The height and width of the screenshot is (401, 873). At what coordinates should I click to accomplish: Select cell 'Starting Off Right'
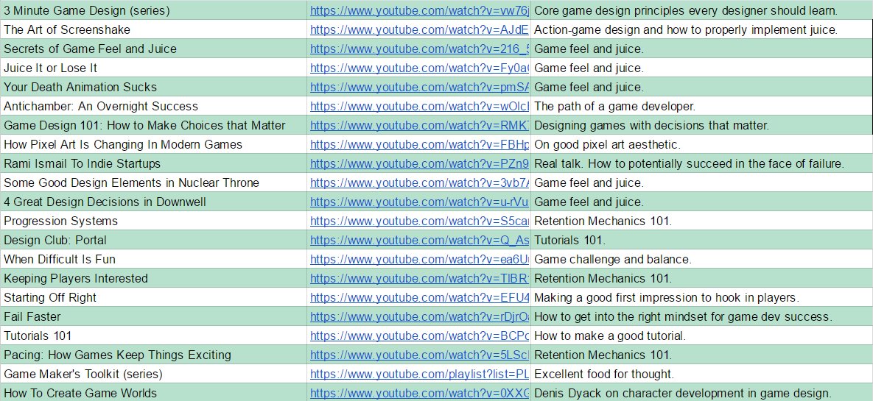click(x=153, y=297)
